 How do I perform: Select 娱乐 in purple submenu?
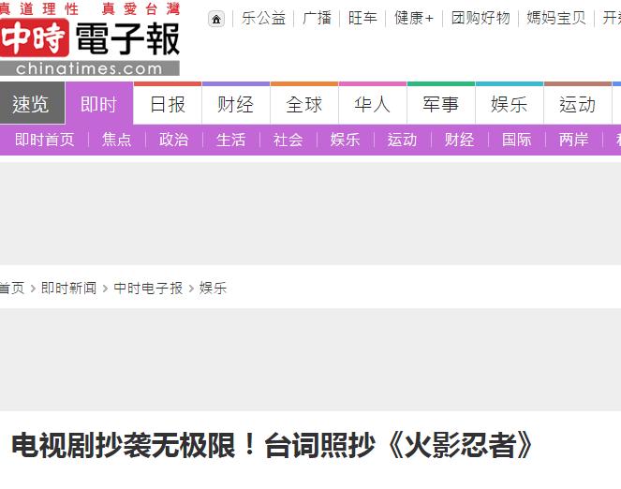pyautogui.click(x=345, y=140)
